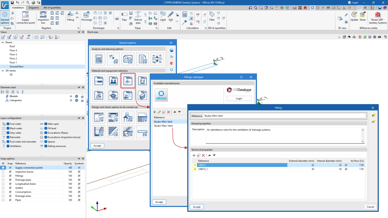
Task: Click the save icon in the title bar
Action: (x=12, y=3)
